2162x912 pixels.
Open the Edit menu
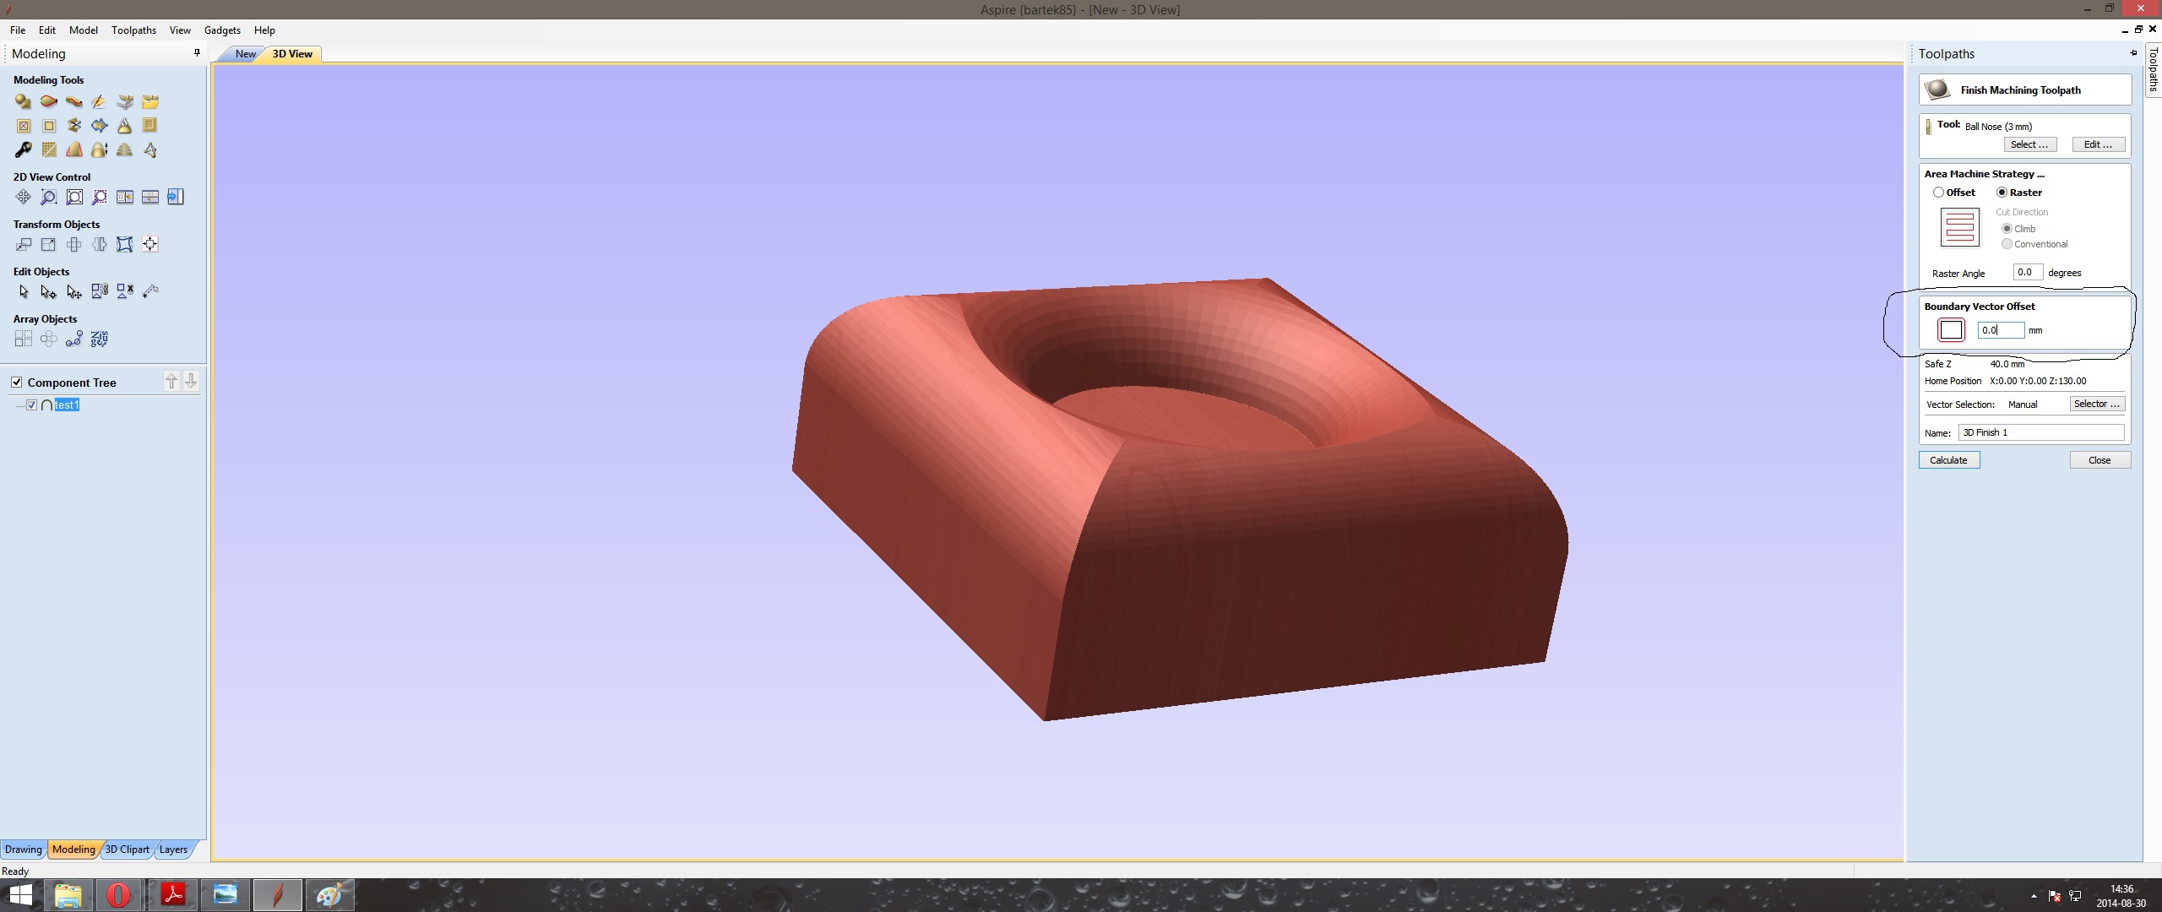point(46,30)
